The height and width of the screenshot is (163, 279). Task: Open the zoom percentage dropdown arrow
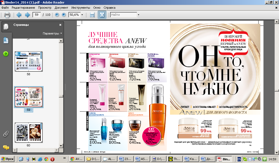pyautogui.click(x=82, y=15)
